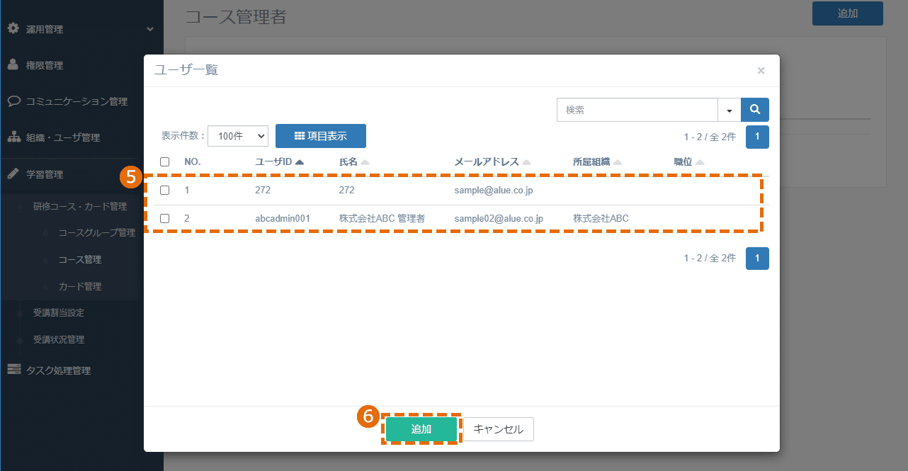Click 株式会社ABC in 所属組織 column
This screenshot has width=908, height=471.
click(601, 219)
